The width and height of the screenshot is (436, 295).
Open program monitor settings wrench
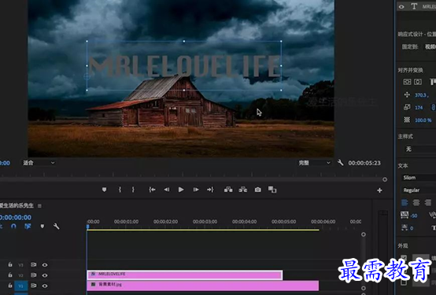pos(340,163)
